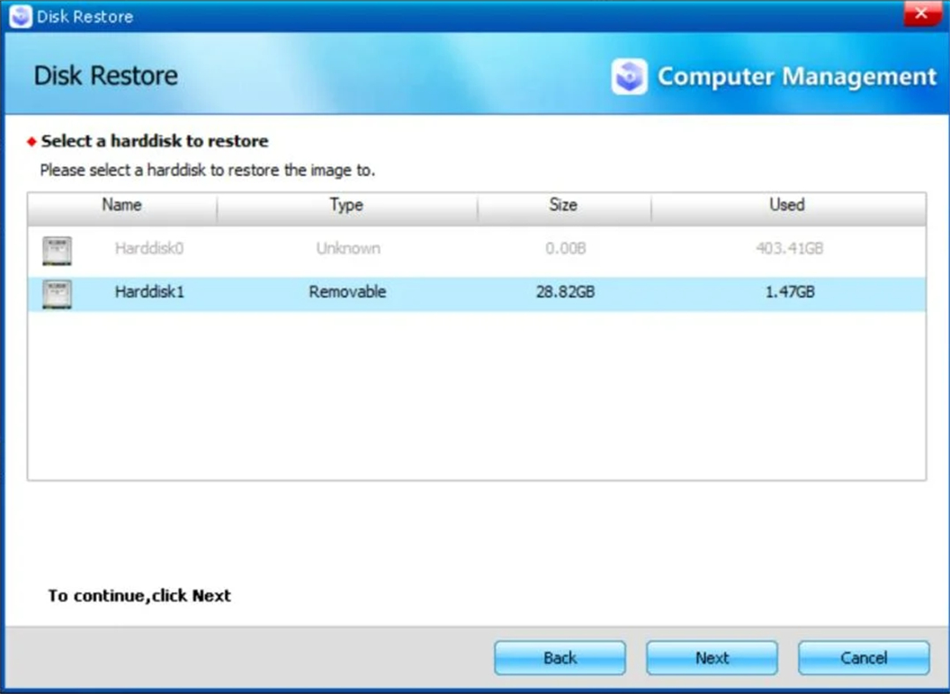Sort the list by Name column
950x694 pixels.
pos(122,205)
